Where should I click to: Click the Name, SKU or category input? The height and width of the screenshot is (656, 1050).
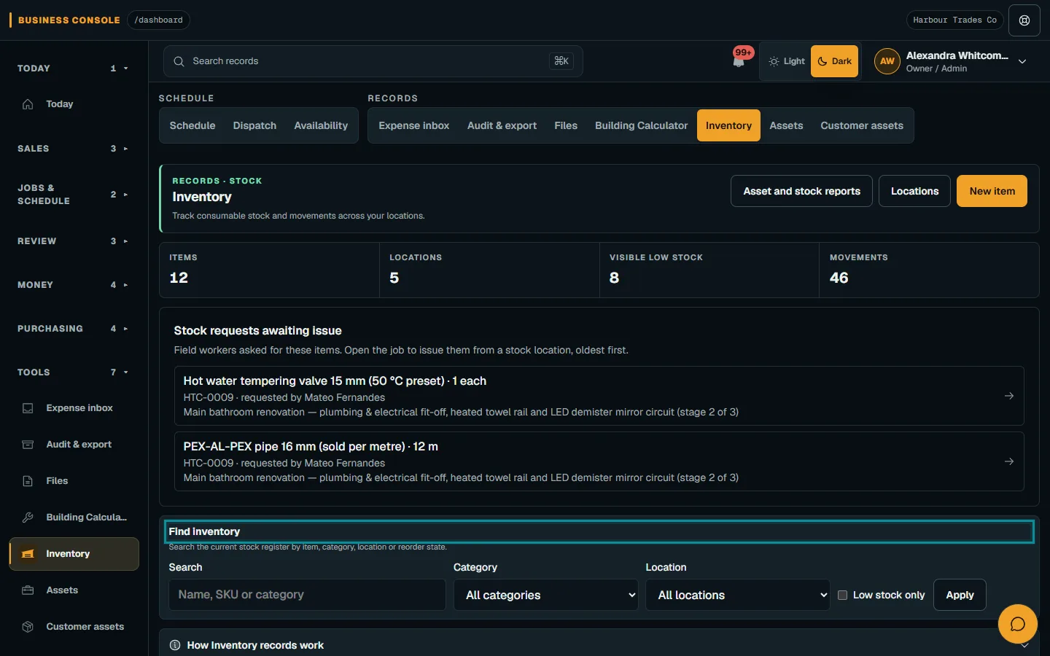(x=307, y=595)
